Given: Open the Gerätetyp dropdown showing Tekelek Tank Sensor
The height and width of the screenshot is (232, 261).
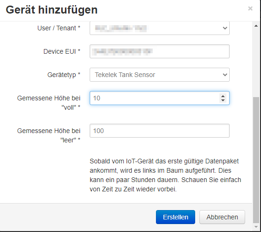Looking at the screenshot, I should click(160, 75).
